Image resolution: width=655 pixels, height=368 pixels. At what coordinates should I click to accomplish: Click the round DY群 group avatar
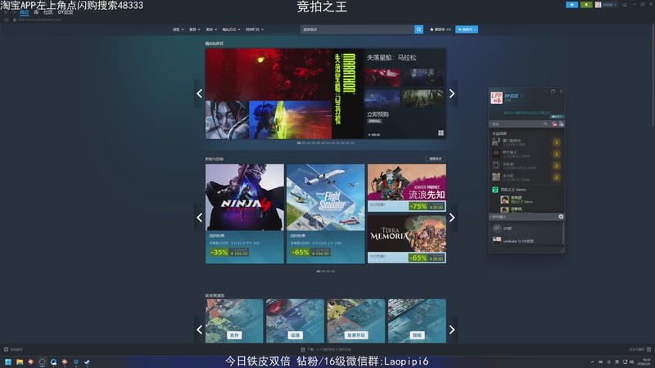click(x=497, y=228)
